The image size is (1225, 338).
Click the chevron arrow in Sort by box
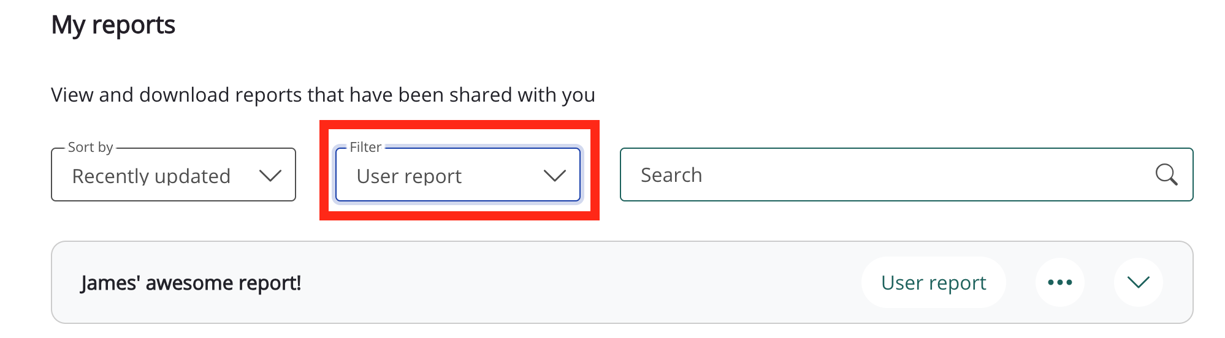tap(270, 176)
